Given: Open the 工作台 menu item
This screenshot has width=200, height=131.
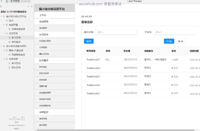Looking at the screenshot, I should pyautogui.click(x=54, y=15).
